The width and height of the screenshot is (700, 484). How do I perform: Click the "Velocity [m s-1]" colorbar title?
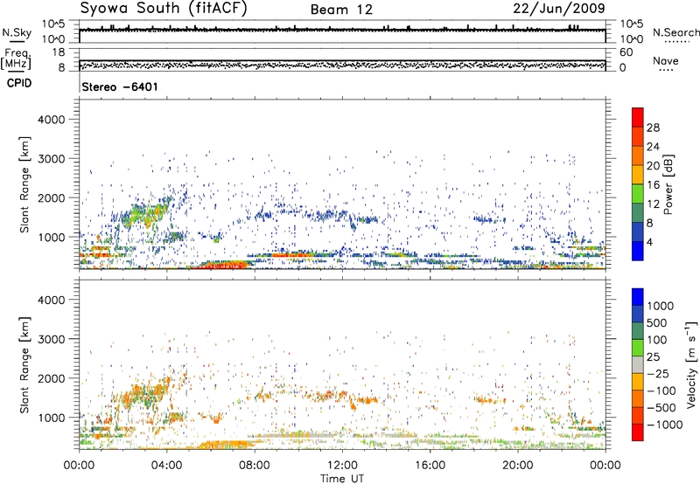[x=691, y=364]
